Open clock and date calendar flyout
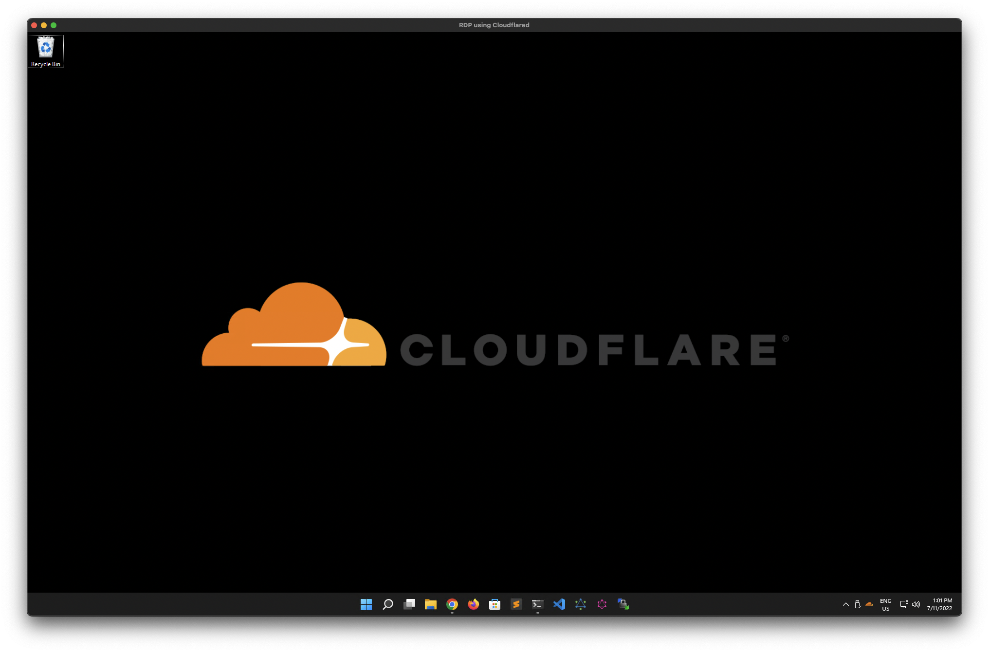 point(940,604)
